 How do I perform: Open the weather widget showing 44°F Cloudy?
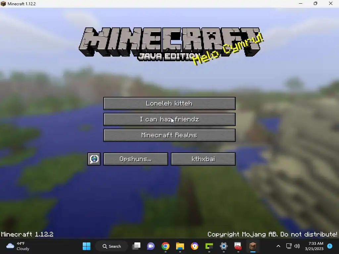(18, 246)
